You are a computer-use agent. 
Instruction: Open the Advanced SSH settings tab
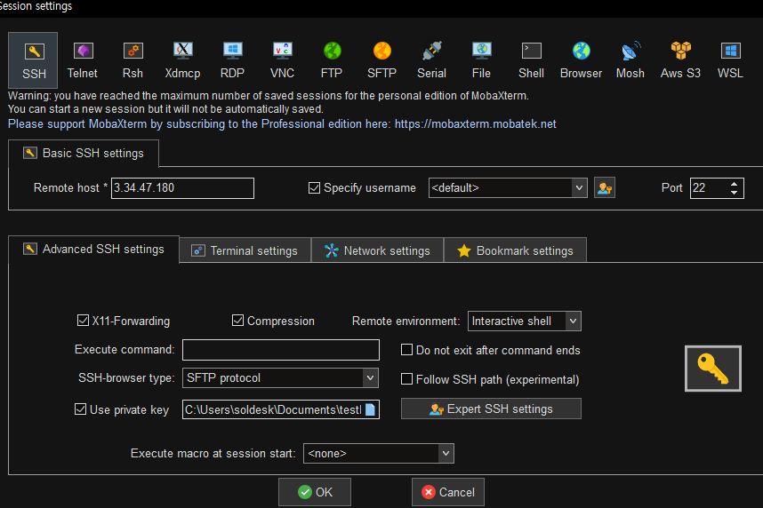click(94, 250)
